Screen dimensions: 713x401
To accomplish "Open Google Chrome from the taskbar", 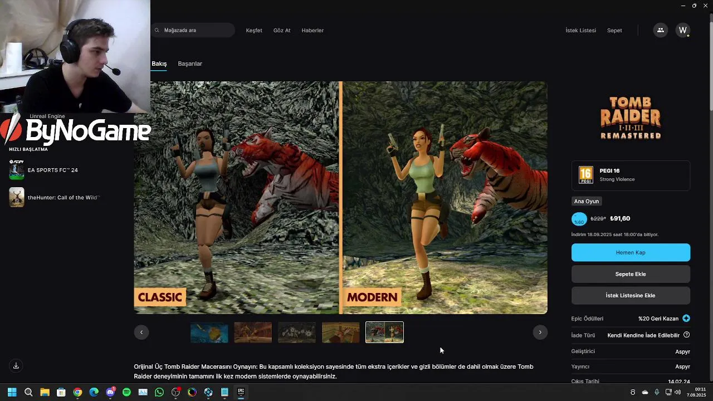I will pyautogui.click(x=77, y=392).
